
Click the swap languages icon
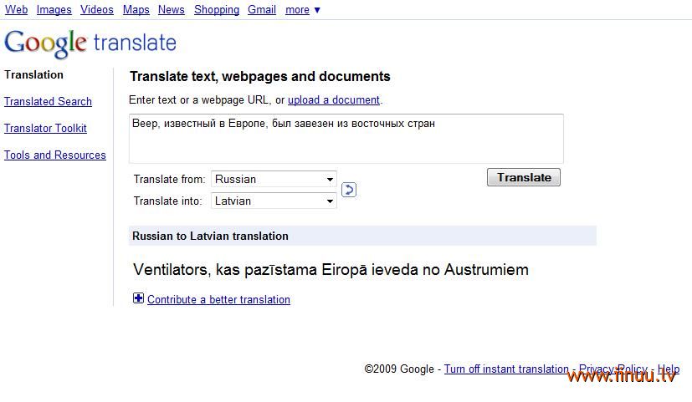click(349, 190)
